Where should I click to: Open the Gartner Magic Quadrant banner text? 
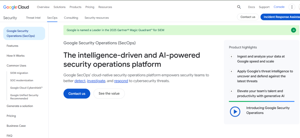115,30
